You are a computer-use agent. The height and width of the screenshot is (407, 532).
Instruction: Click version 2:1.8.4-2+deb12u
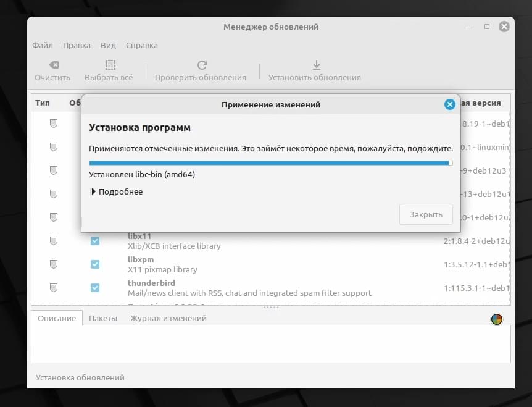(x=476, y=241)
